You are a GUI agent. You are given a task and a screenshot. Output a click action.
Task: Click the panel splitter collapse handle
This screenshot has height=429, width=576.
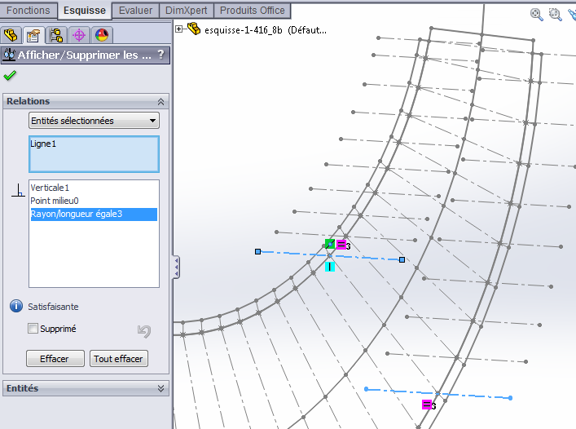(x=176, y=267)
